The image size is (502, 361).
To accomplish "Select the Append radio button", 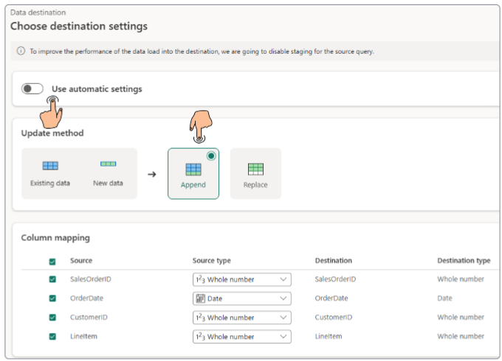I will coord(211,156).
